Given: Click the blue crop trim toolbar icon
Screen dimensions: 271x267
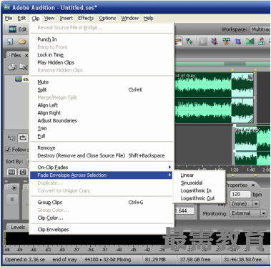Looking at the screenshot, I should point(238,42).
